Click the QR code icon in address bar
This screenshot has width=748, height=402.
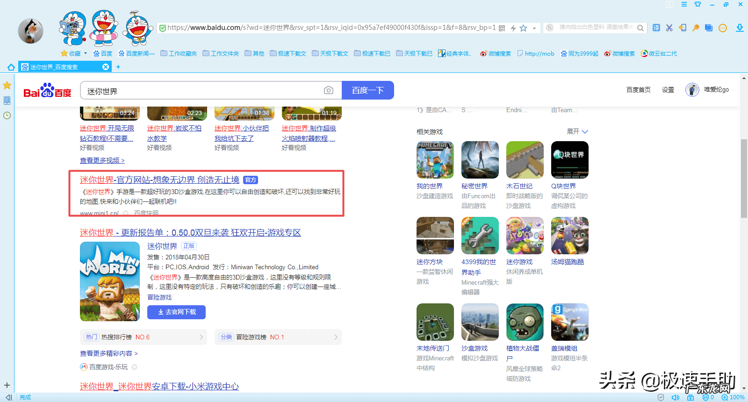click(502, 28)
